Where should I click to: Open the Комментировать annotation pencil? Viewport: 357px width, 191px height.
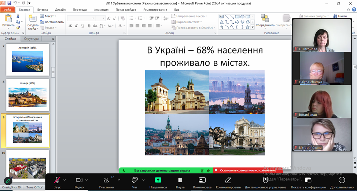[228, 180]
